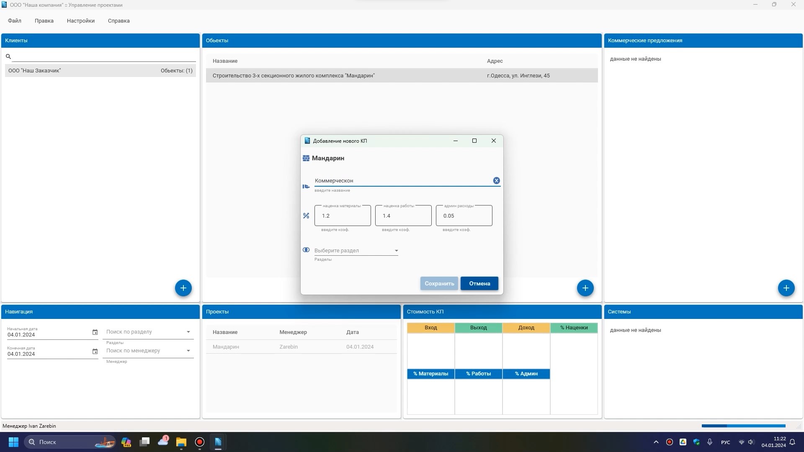804x452 pixels.
Task: Click the sections toggle icon in dialog
Action: coord(306,250)
